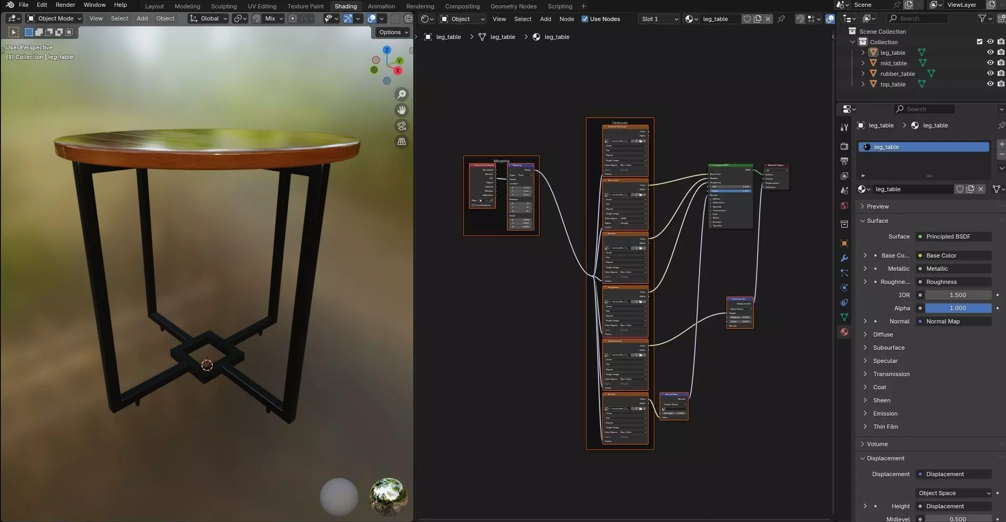The width and height of the screenshot is (1006, 522).
Task: Open the Object Data properties tab
Action: [x=844, y=317]
